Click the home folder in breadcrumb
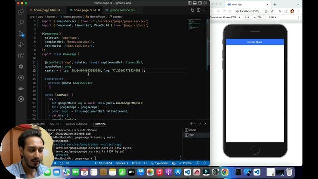 (x=51, y=17)
